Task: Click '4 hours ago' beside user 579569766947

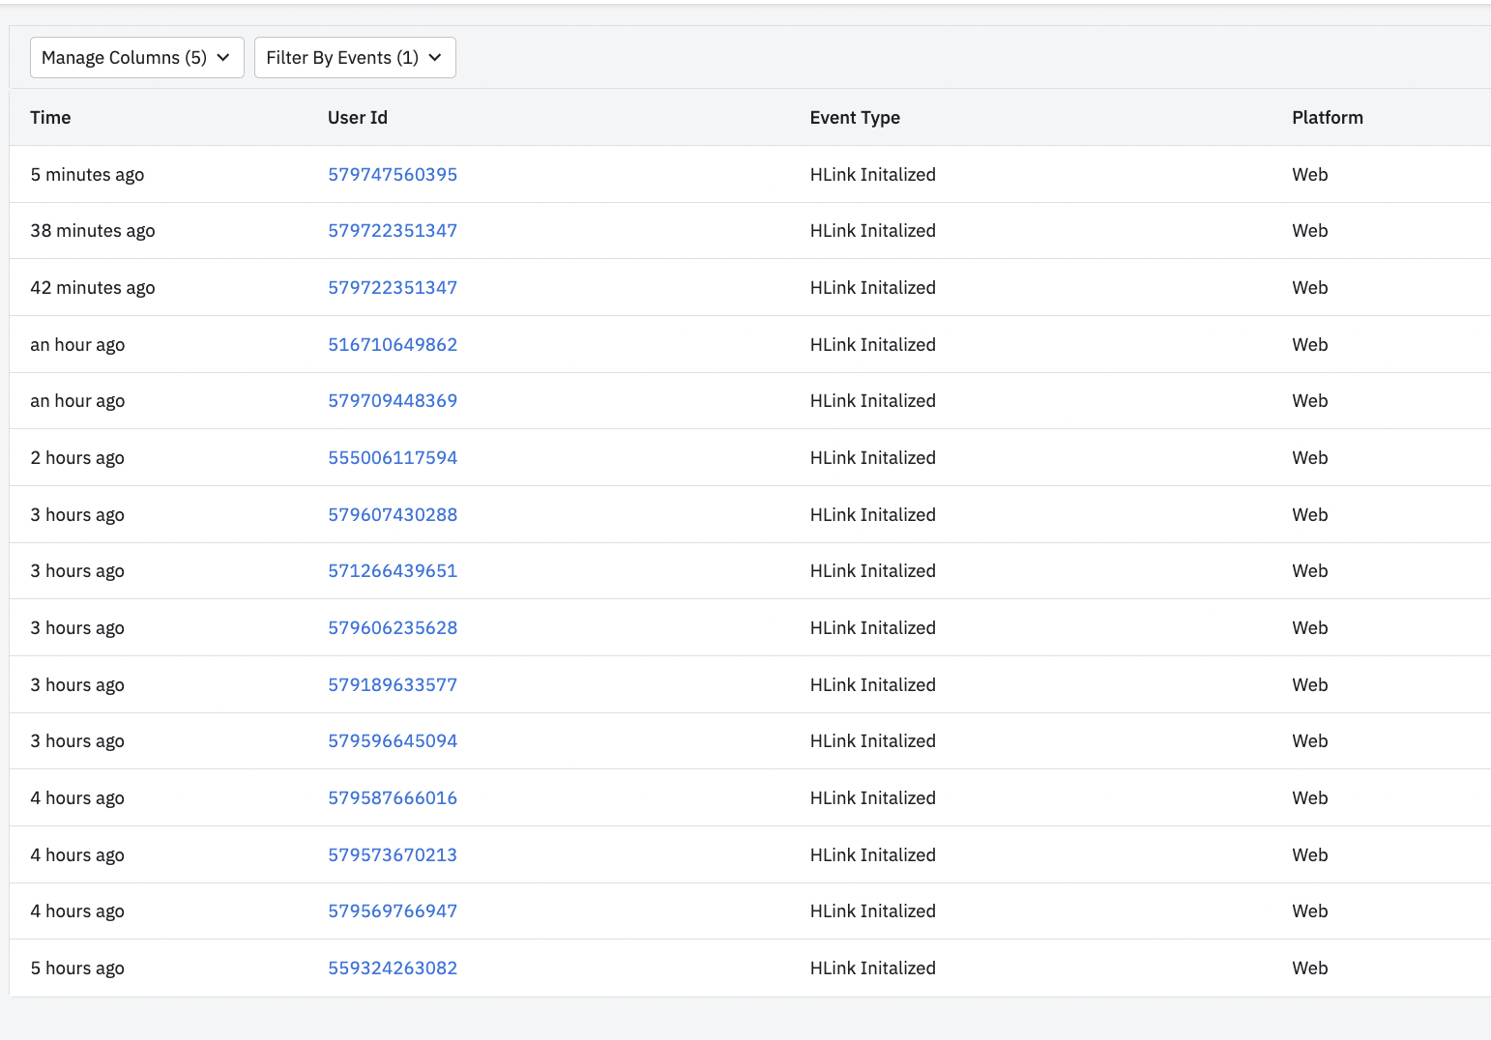Action: tap(77, 910)
